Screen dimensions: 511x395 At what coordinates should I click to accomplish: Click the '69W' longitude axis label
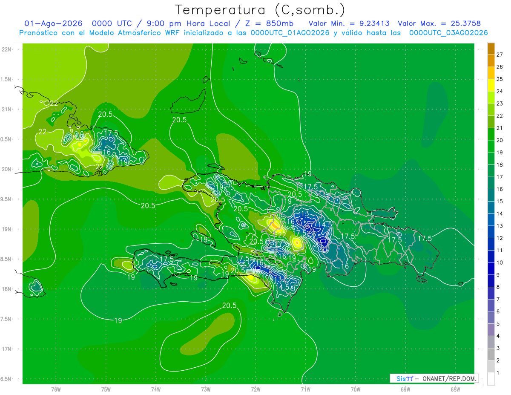coord(405,389)
